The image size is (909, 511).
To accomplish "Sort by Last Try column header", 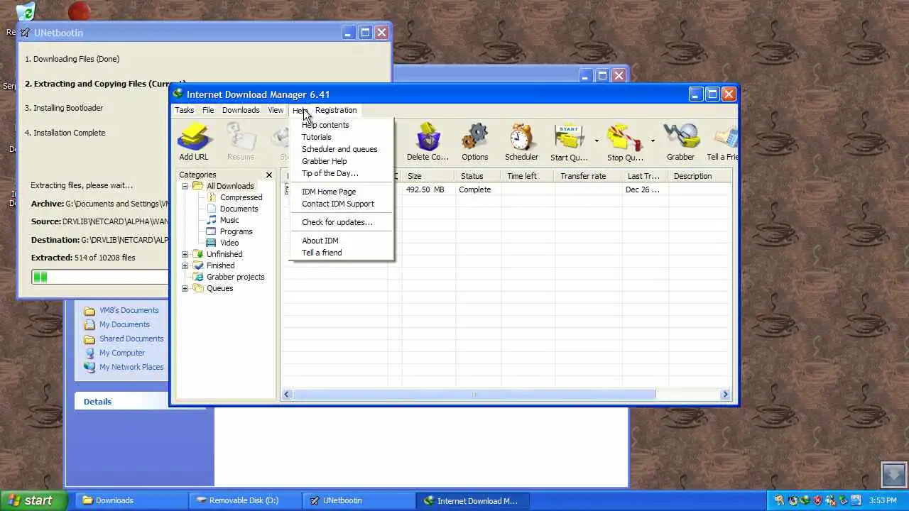I will [x=645, y=176].
